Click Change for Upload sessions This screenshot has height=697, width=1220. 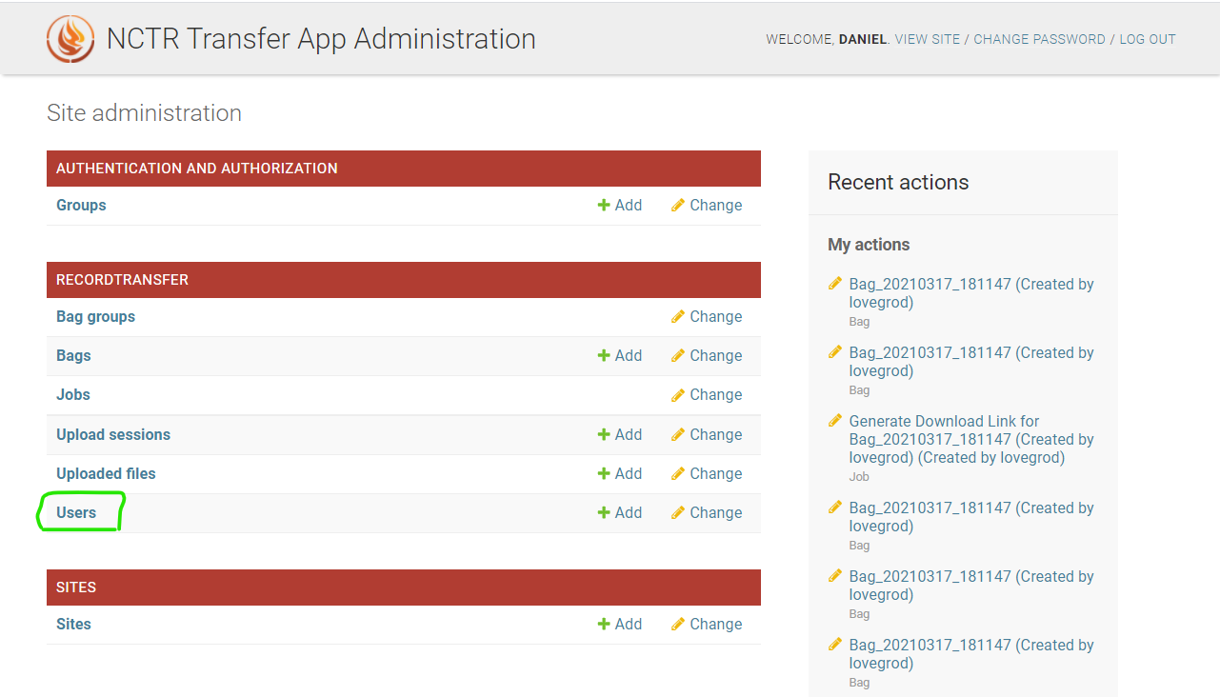click(x=707, y=434)
